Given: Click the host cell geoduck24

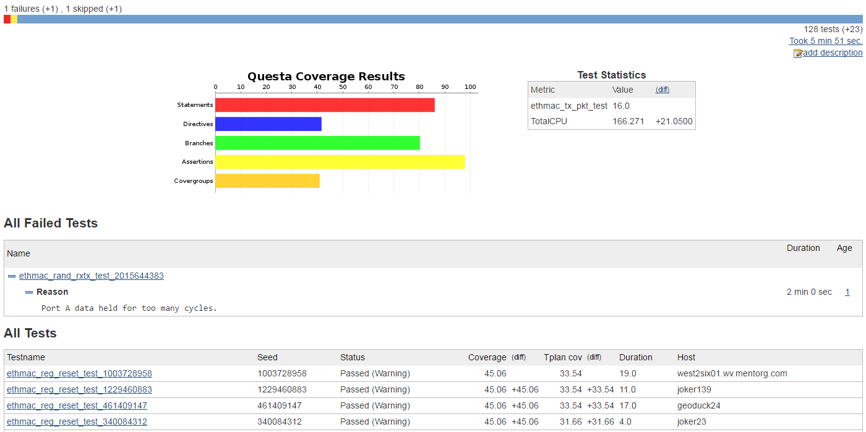Looking at the screenshot, I should coord(699,405).
